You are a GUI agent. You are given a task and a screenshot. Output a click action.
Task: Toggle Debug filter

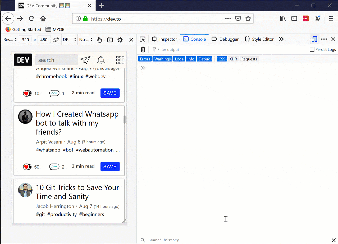tap(204, 59)
